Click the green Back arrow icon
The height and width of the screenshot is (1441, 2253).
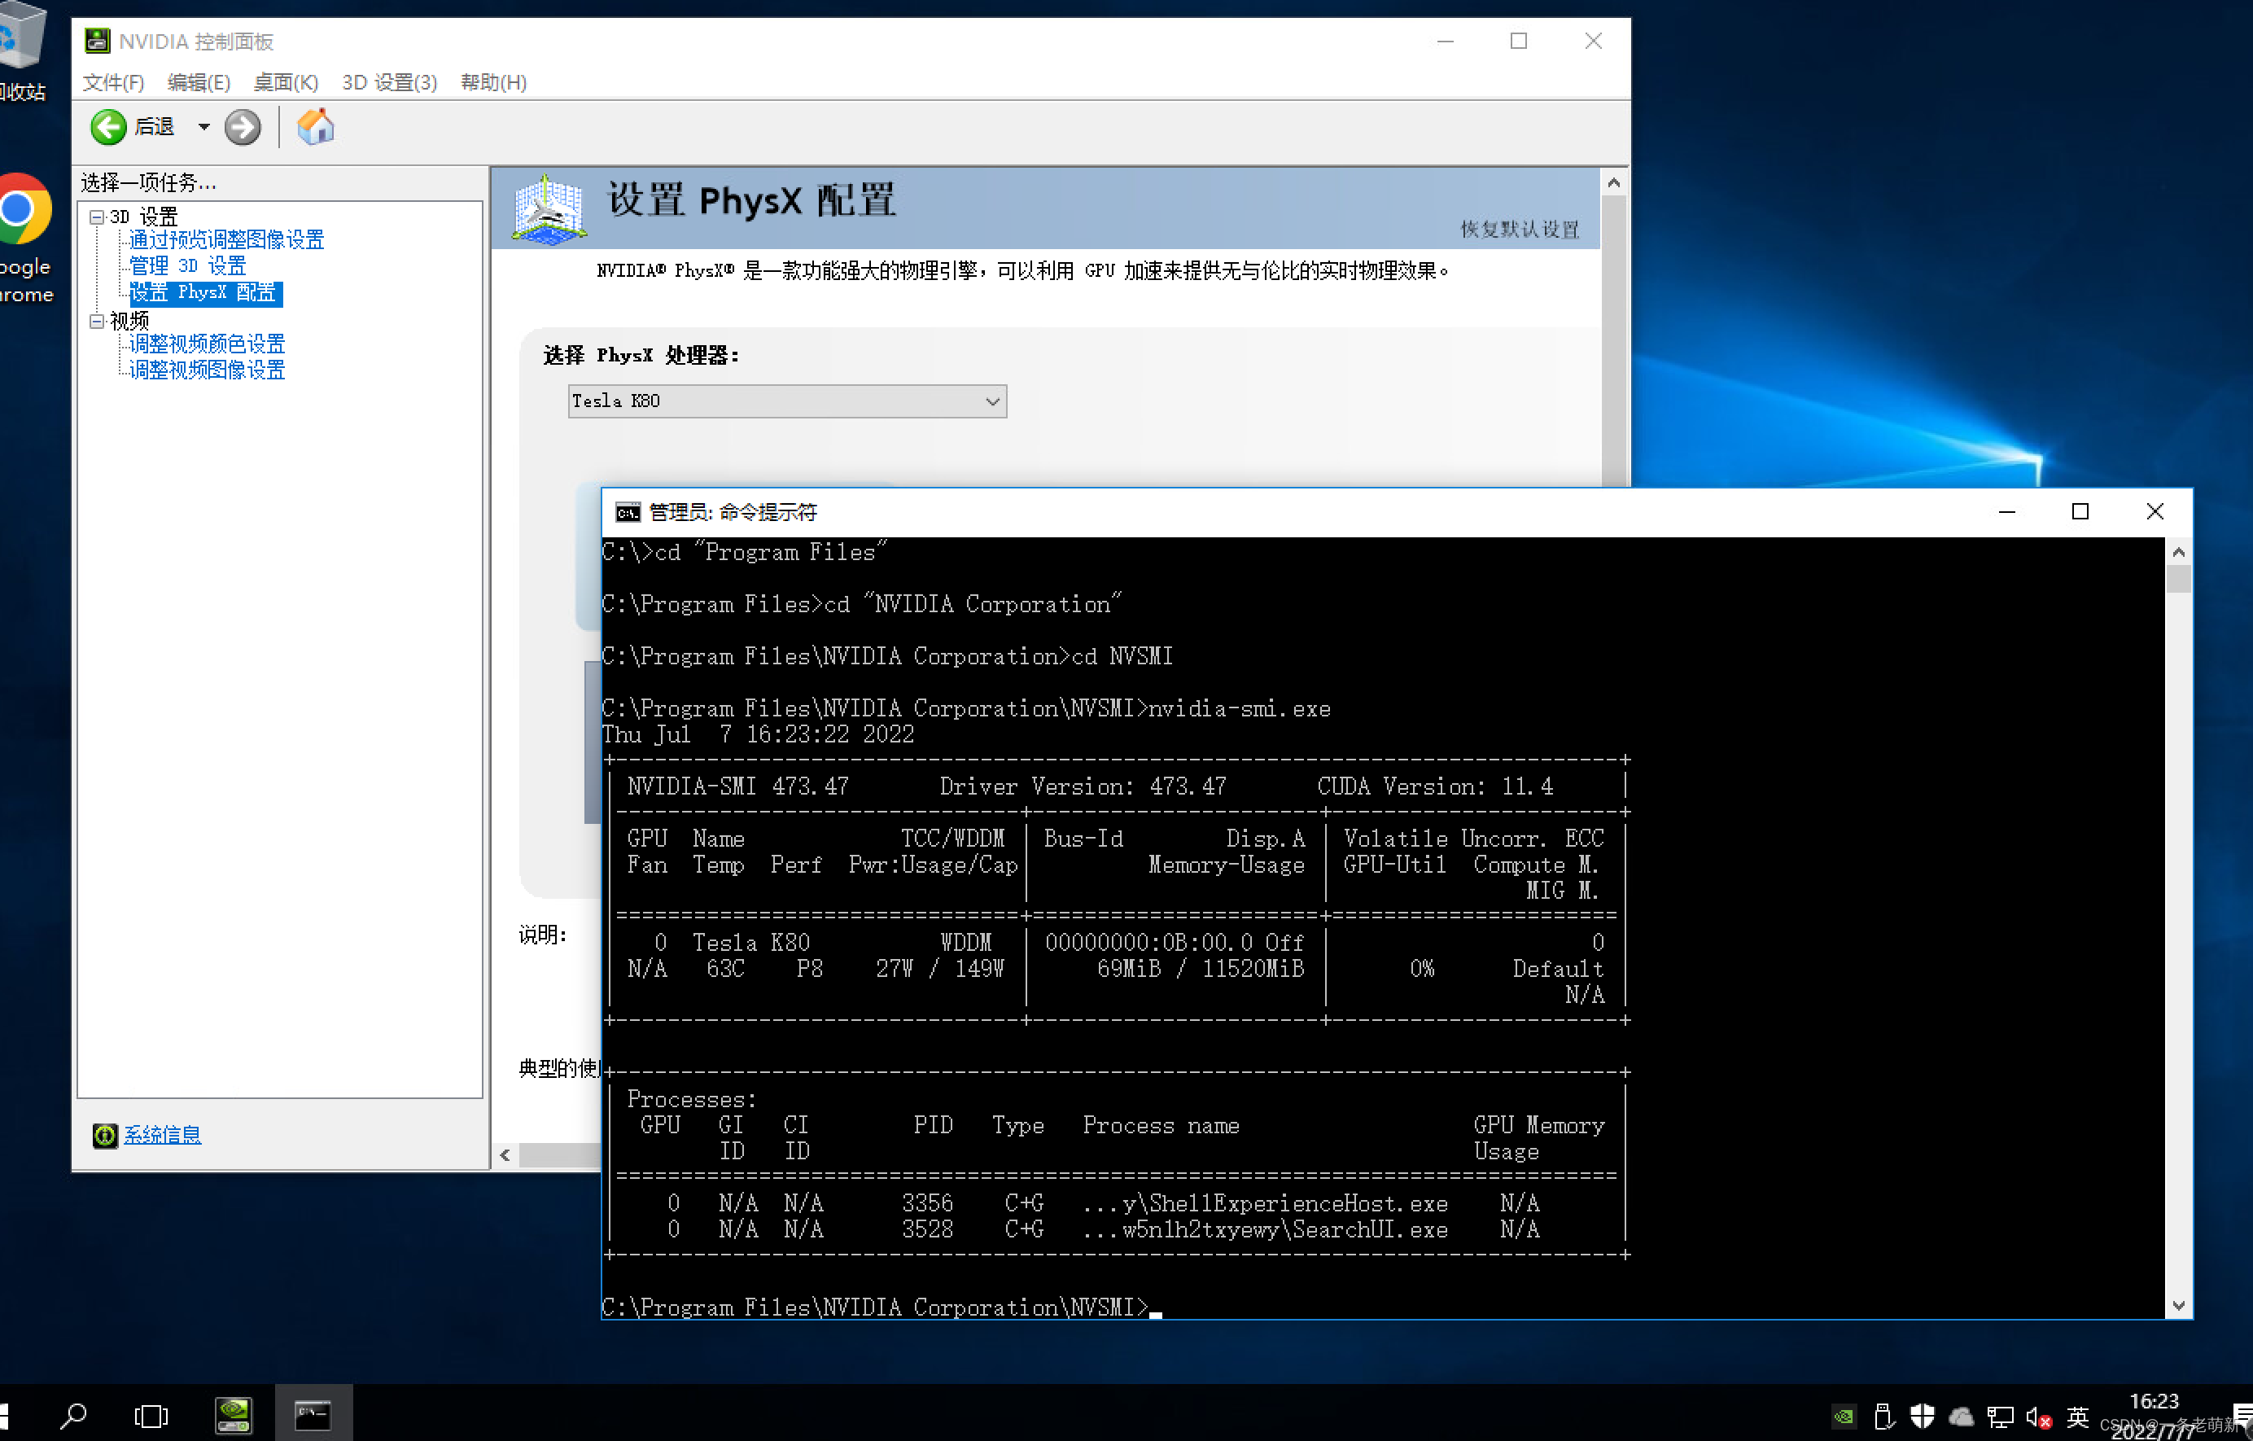click(x=108, y=127)
